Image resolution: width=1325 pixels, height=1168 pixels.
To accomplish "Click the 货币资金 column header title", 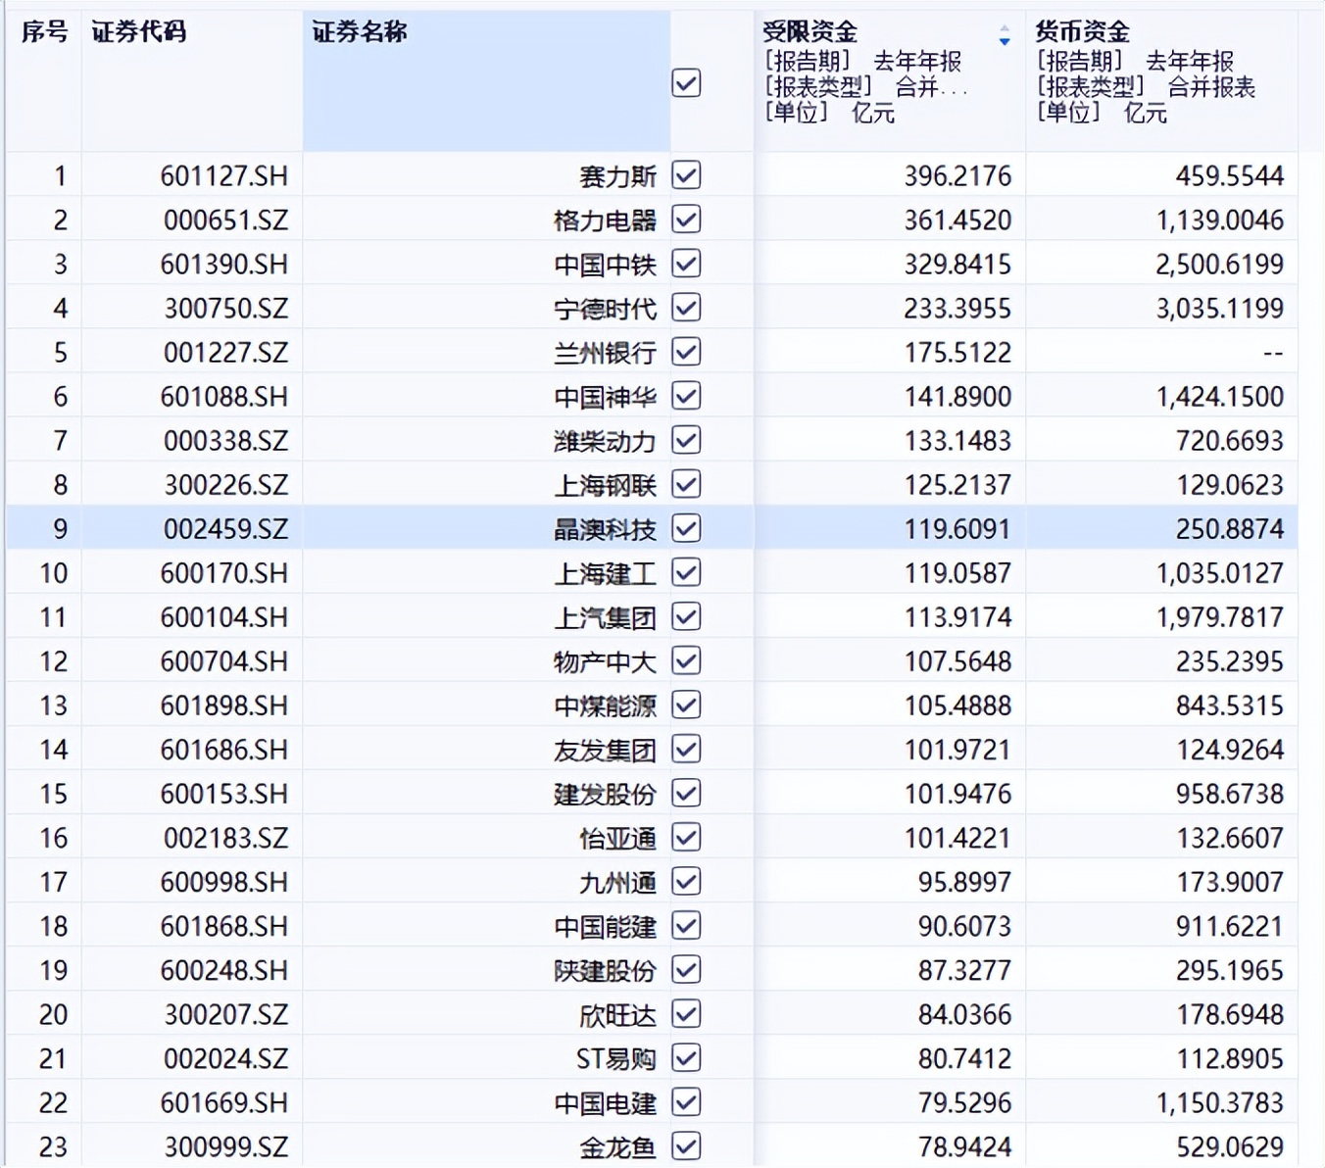I will (x=1082, y=32).
